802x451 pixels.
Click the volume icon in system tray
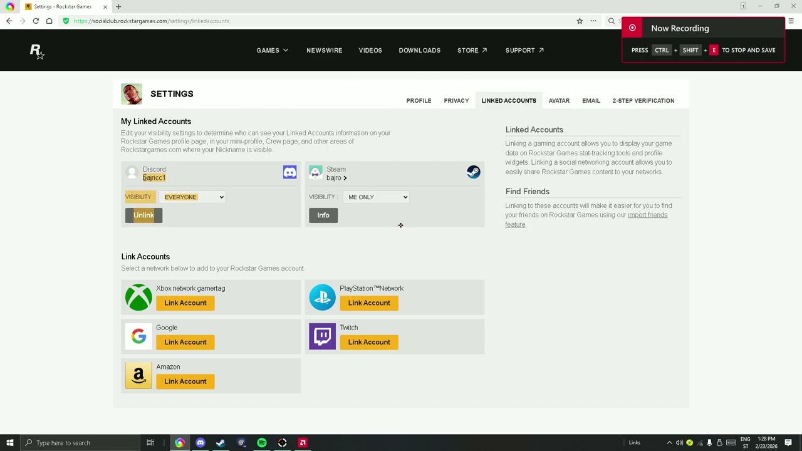coord(679,443)
